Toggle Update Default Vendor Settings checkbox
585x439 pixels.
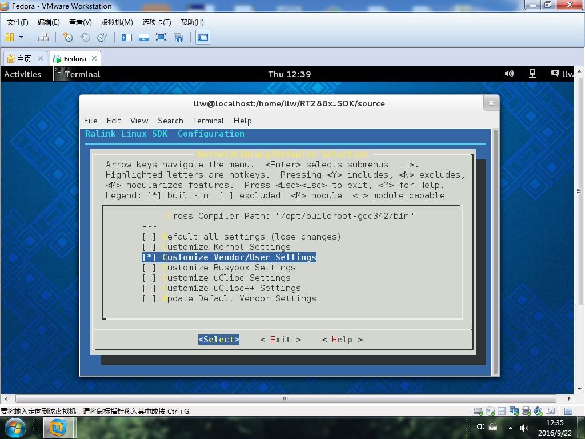pos(149,298)
